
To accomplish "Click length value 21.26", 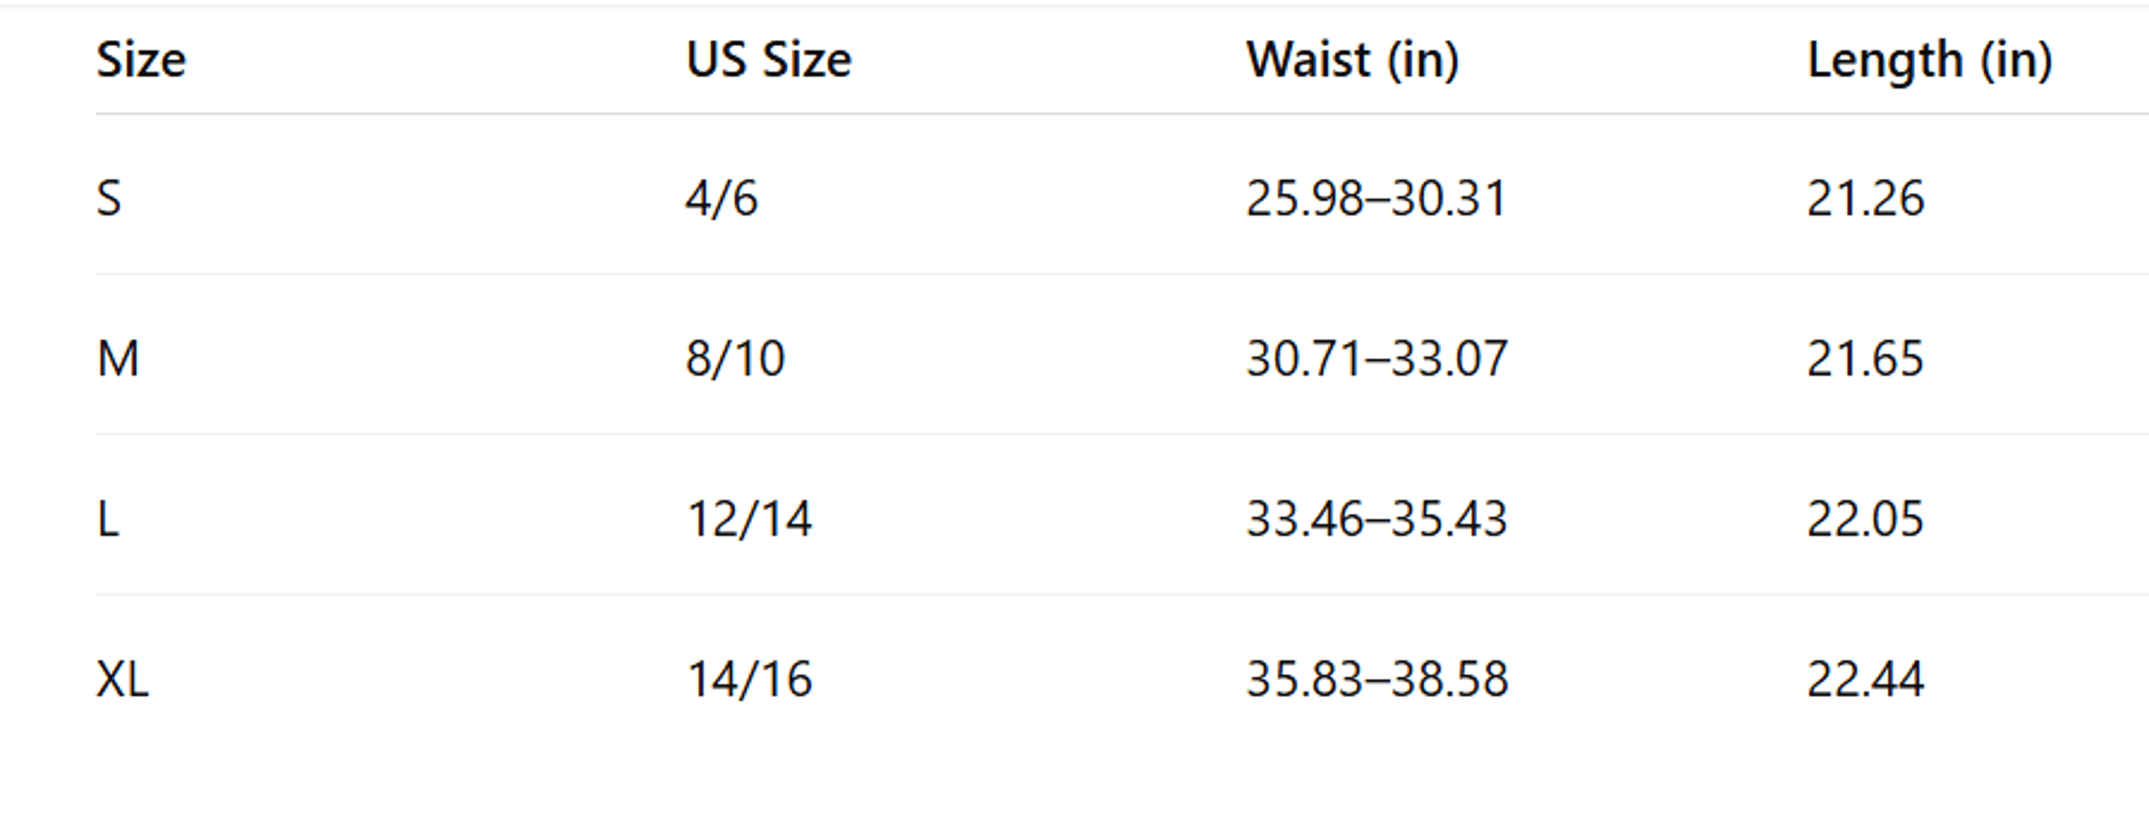I will click(1865, 199).
